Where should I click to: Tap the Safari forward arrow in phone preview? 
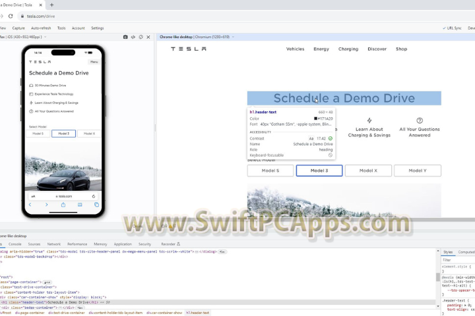point(46,205)
